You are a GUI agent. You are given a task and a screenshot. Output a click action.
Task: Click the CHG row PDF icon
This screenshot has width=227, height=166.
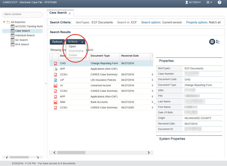(55, 63)
